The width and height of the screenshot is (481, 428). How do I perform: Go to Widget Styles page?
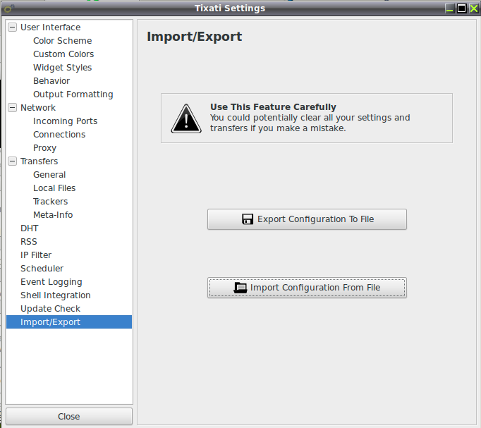(62, 68)
